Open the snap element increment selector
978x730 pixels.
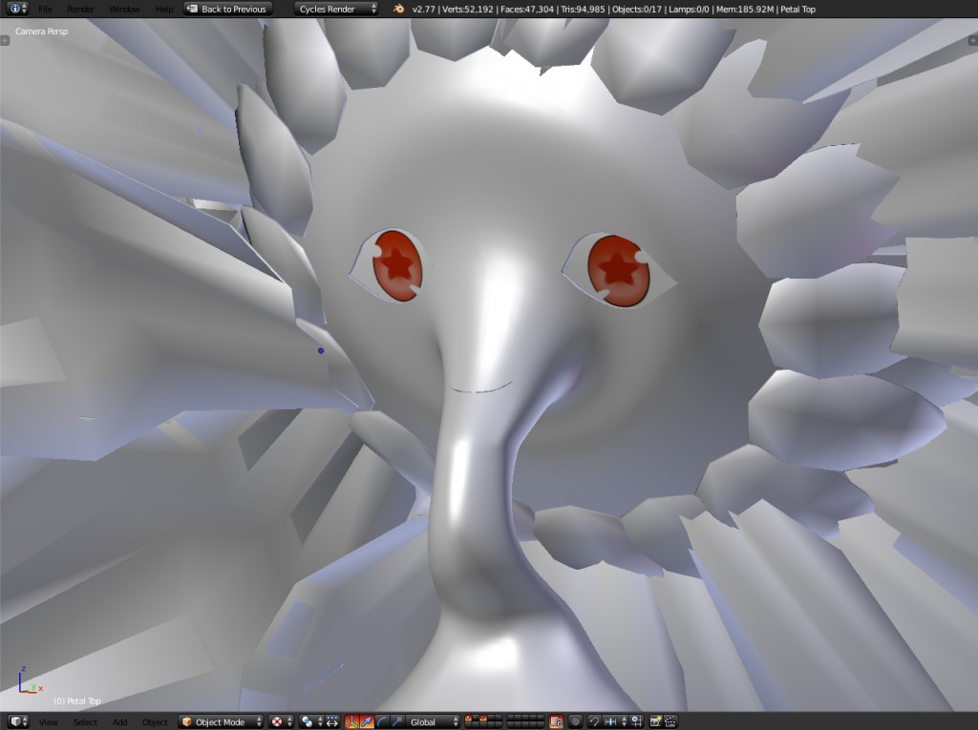click(614, 722)
